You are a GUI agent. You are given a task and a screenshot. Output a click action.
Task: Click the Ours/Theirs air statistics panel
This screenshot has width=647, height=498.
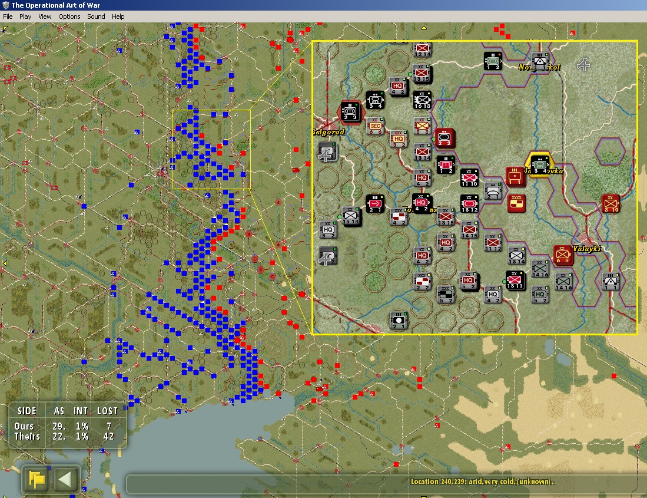67,424
